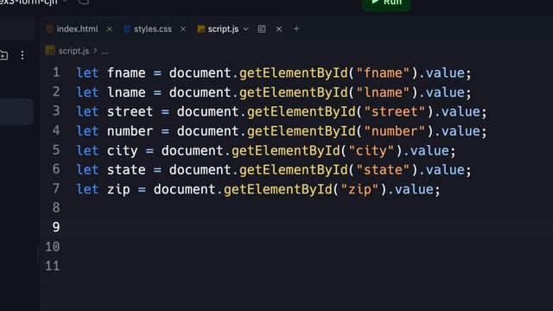Click the "zip" string on line 7
Screen dimensions: 553x311
(x=359, y=189)
